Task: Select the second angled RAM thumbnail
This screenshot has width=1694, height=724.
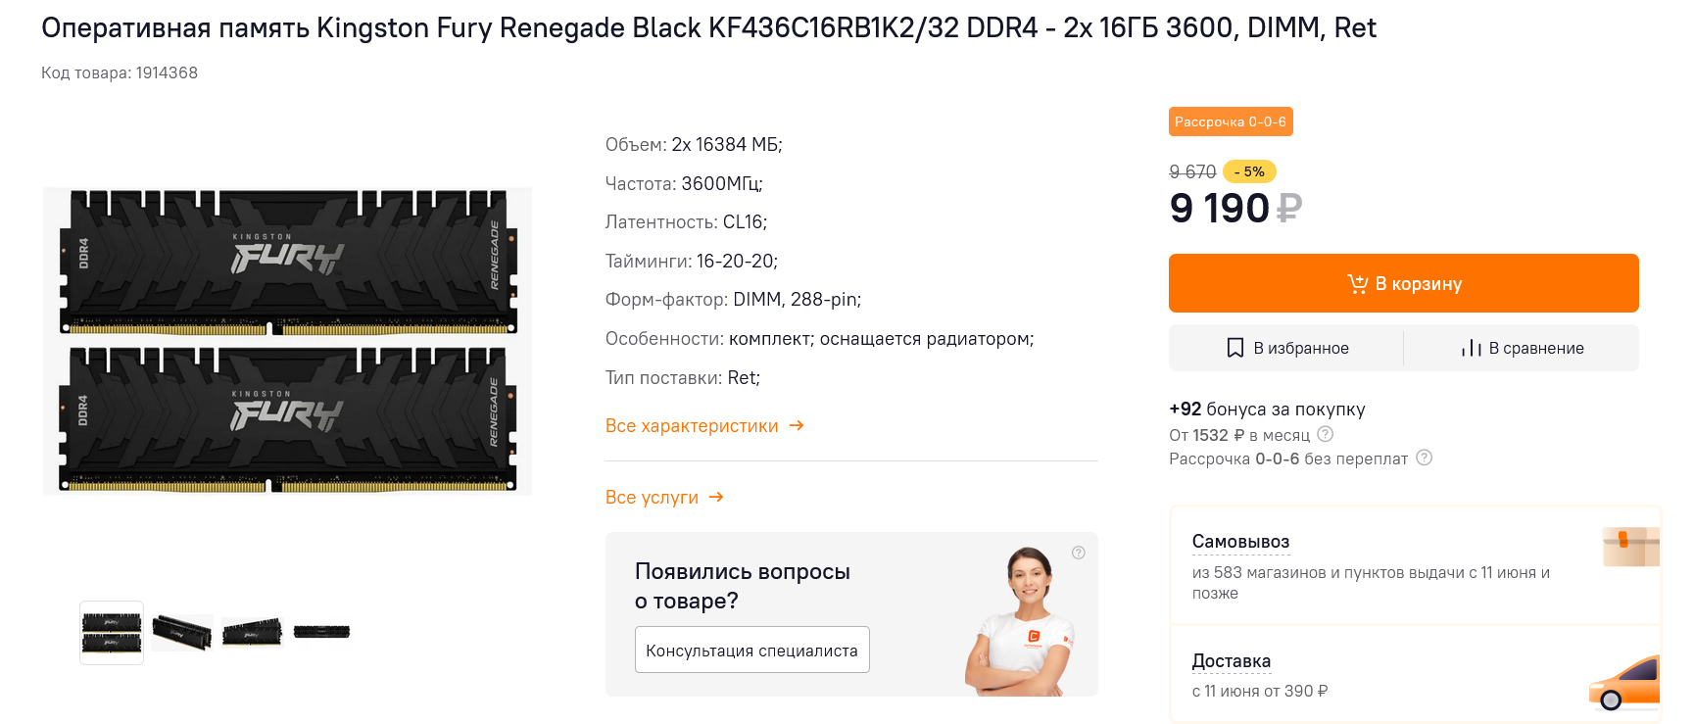Action: [x=182, y=633]
